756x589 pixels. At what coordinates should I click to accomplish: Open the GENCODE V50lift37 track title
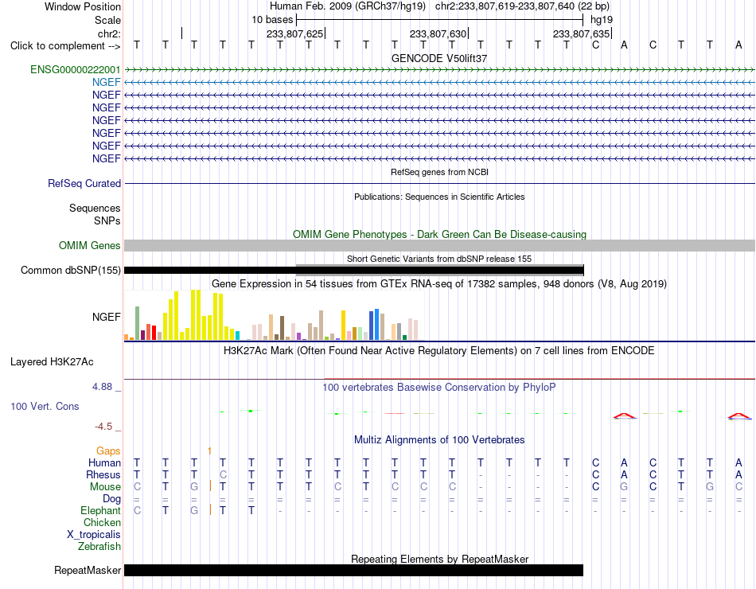pos(438,58)
